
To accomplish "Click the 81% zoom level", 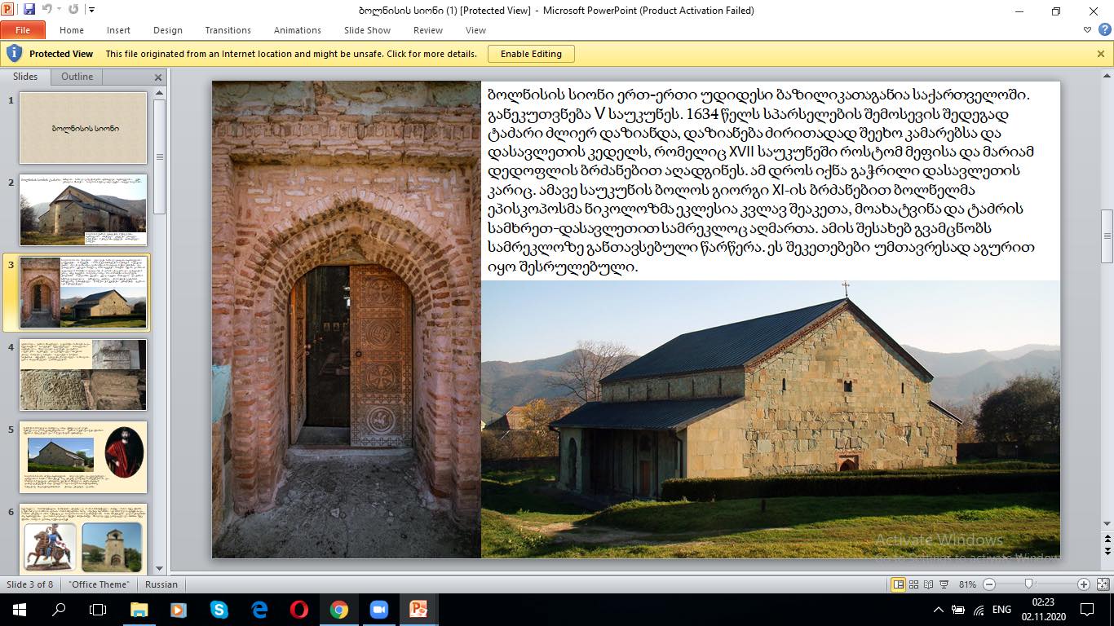I will [x=967, y=584].
